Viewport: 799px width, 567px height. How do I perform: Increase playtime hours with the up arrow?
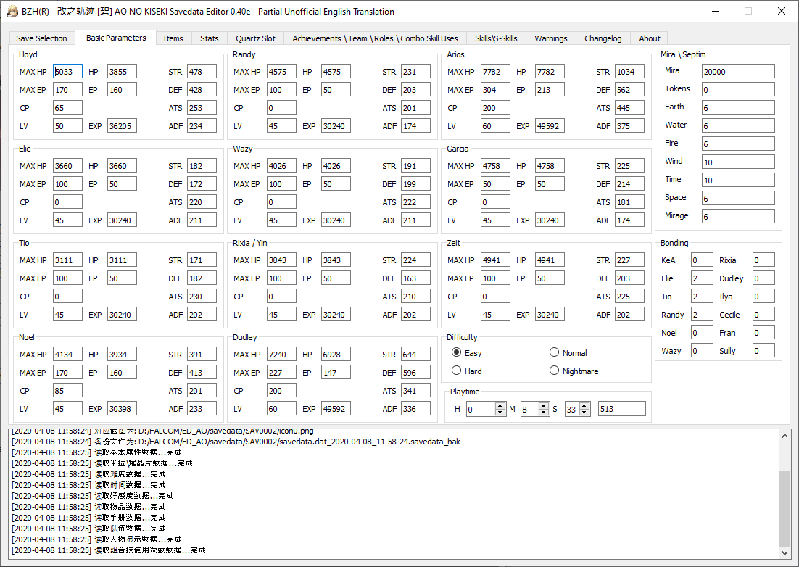coord(500,405)
